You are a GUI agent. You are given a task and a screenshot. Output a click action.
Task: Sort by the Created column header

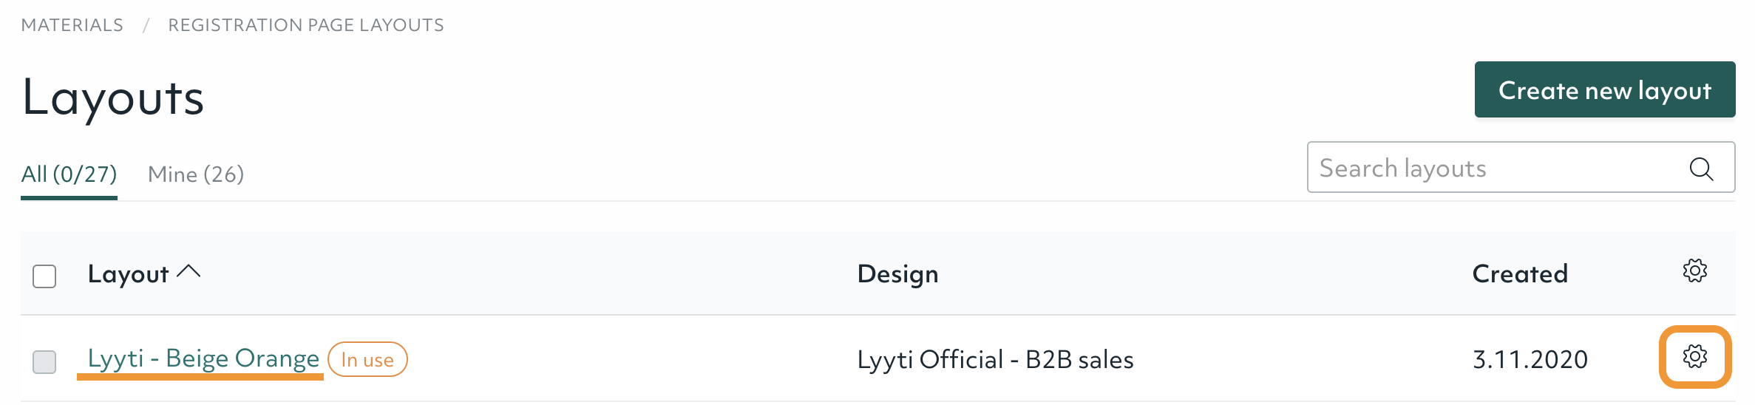click(x=1520, y=274)
